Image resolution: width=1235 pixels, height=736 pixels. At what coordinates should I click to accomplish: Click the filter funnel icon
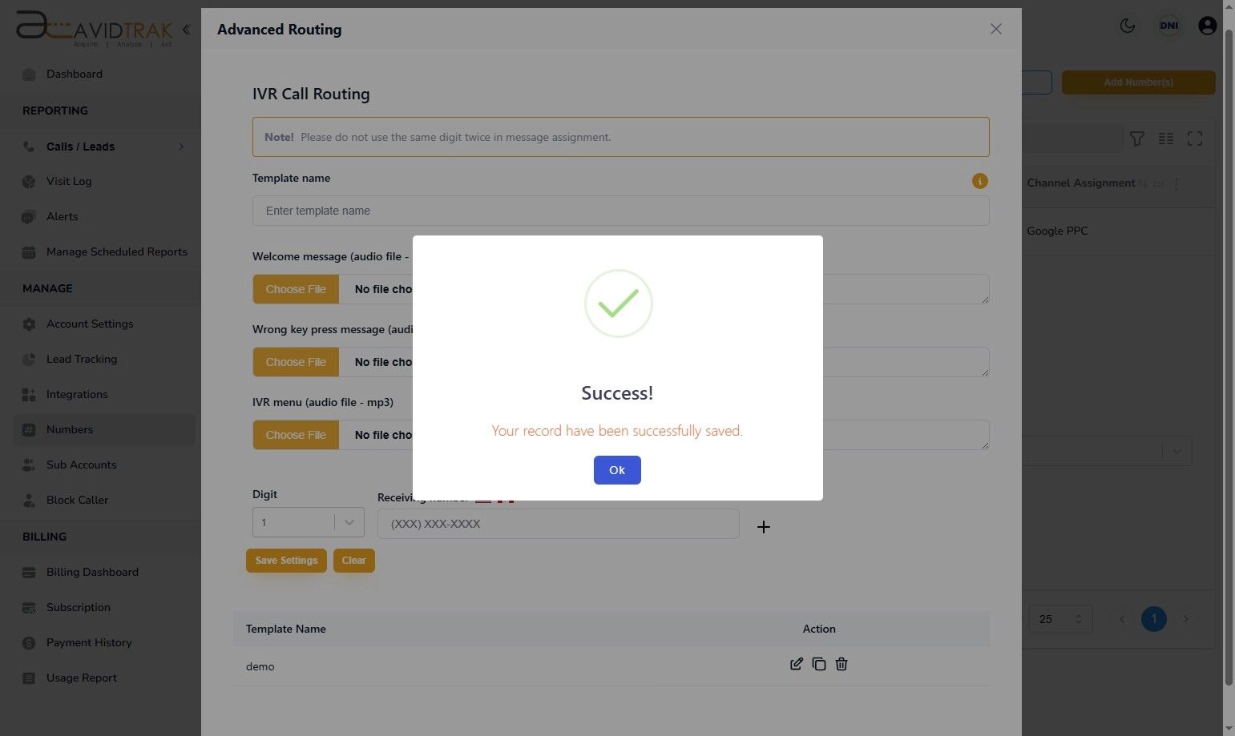click(x=1136, y=139)
